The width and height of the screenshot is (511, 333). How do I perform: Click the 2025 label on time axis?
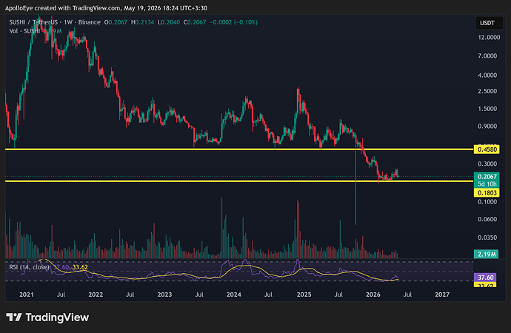pyautogui.click(x=304, y=295)
